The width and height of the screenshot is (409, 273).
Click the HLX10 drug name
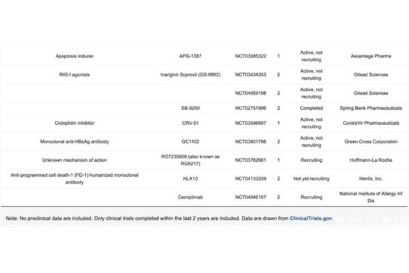[190, 178]
